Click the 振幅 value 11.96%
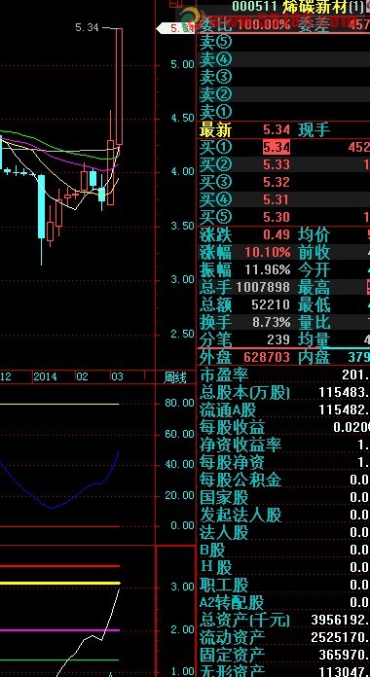Image resolution: width=370 pixels, height=677 pixels. [x=268, y=270]
